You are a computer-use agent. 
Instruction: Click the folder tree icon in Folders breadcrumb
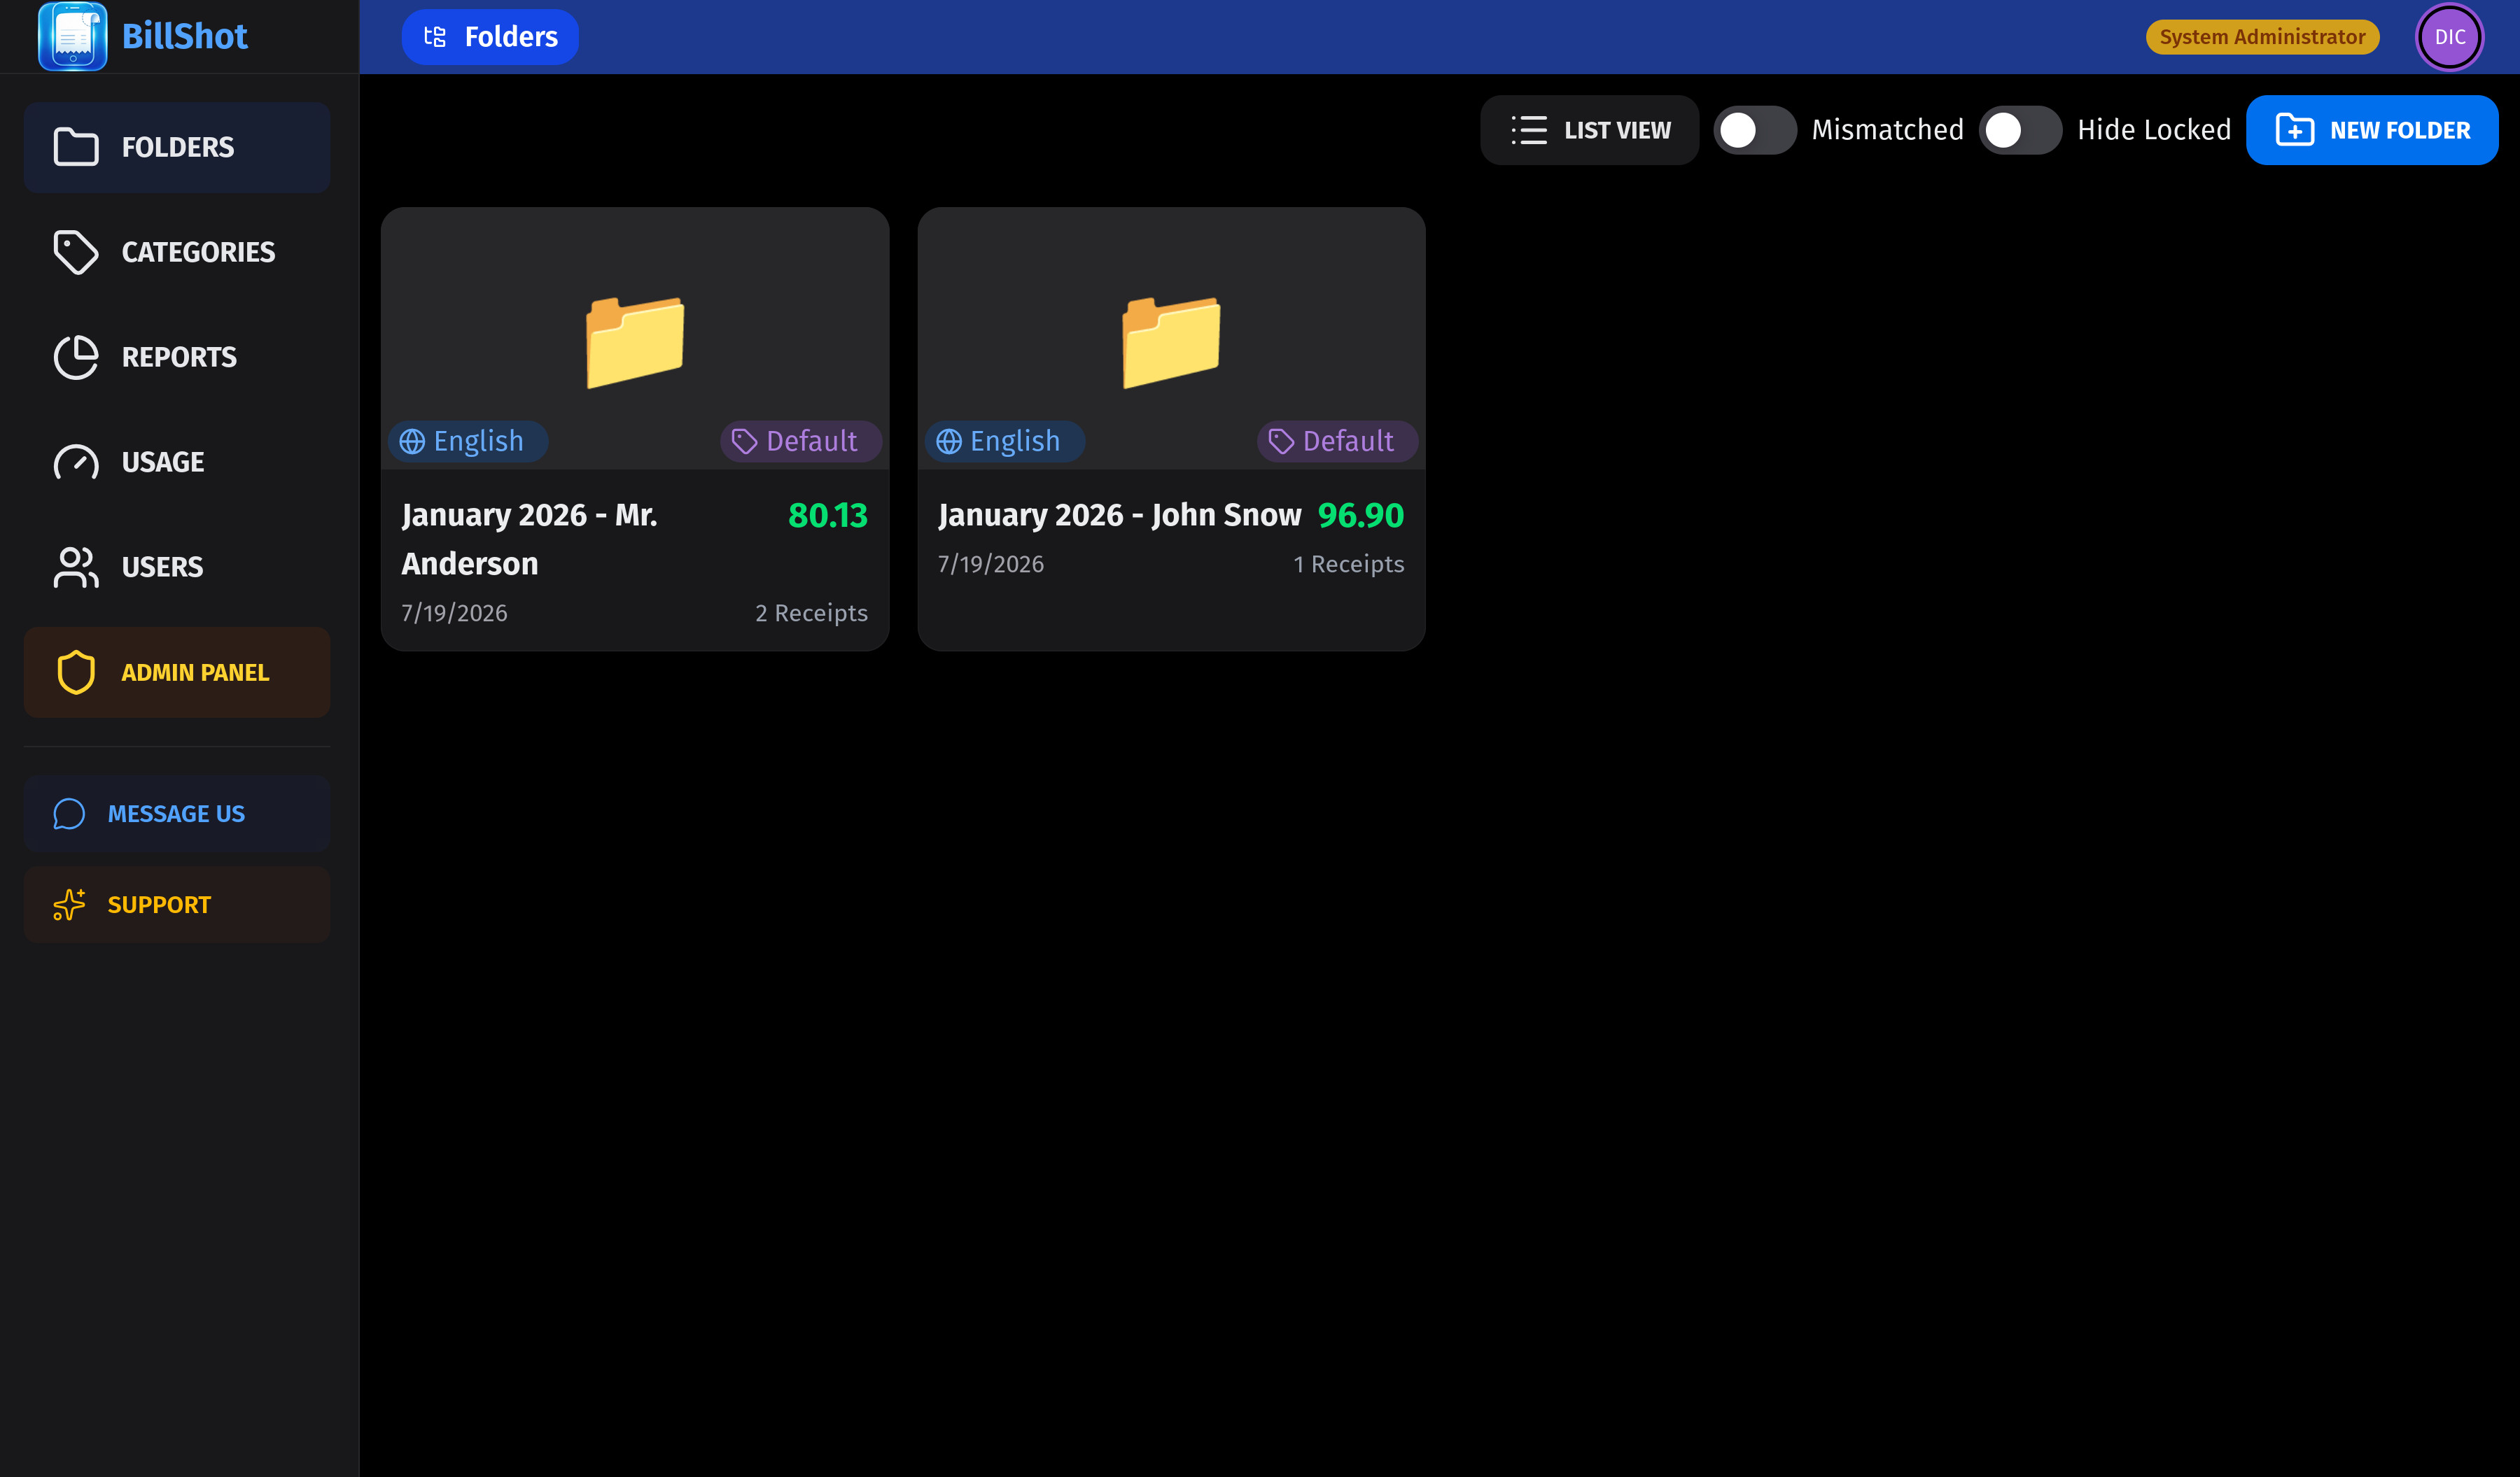click(x=435, y=37)
